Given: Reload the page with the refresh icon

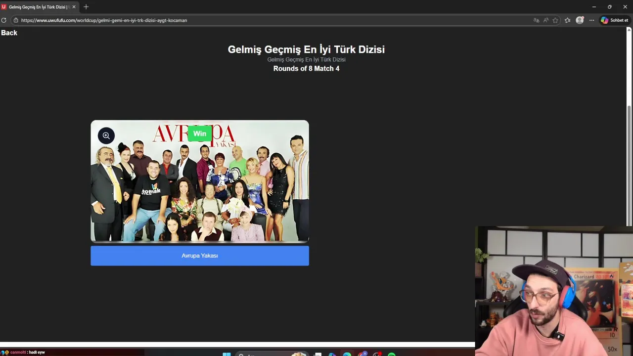Looking at the screenshot, I should tap(3, 20).
